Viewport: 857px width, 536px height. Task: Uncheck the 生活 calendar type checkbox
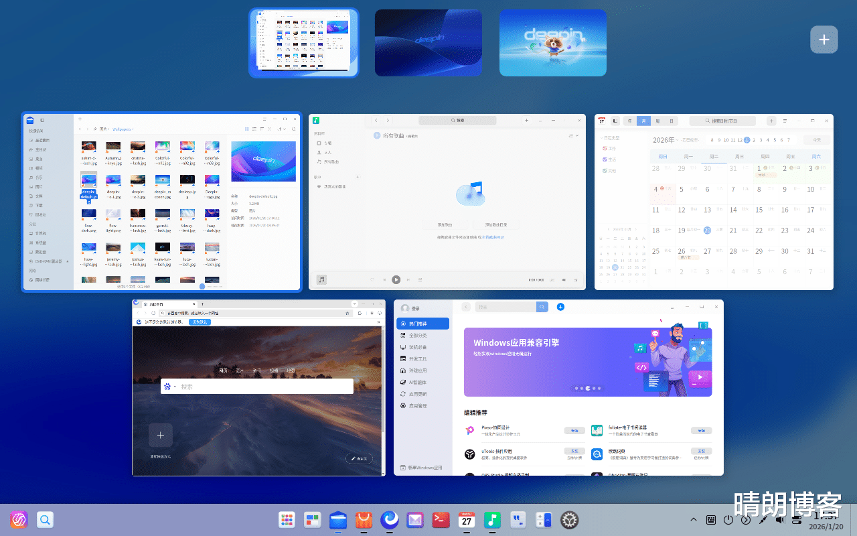pos(605,159)
